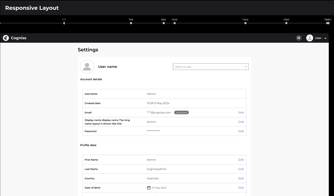Edit the First Name row
334x196 pixels.
(x=241, y=160)
